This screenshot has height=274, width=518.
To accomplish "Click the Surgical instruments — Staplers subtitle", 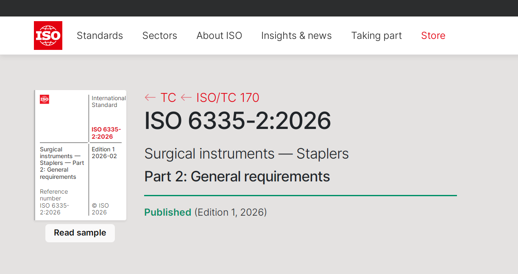I will (x=246, y=153).
